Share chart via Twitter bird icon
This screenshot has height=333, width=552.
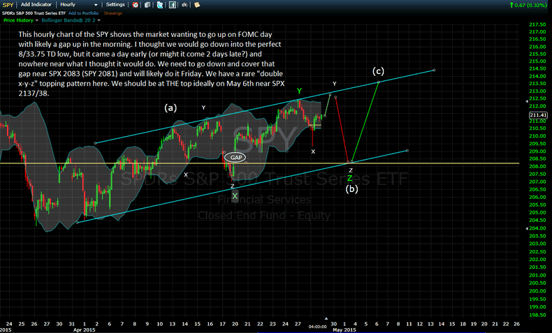[x=160, y=5]
